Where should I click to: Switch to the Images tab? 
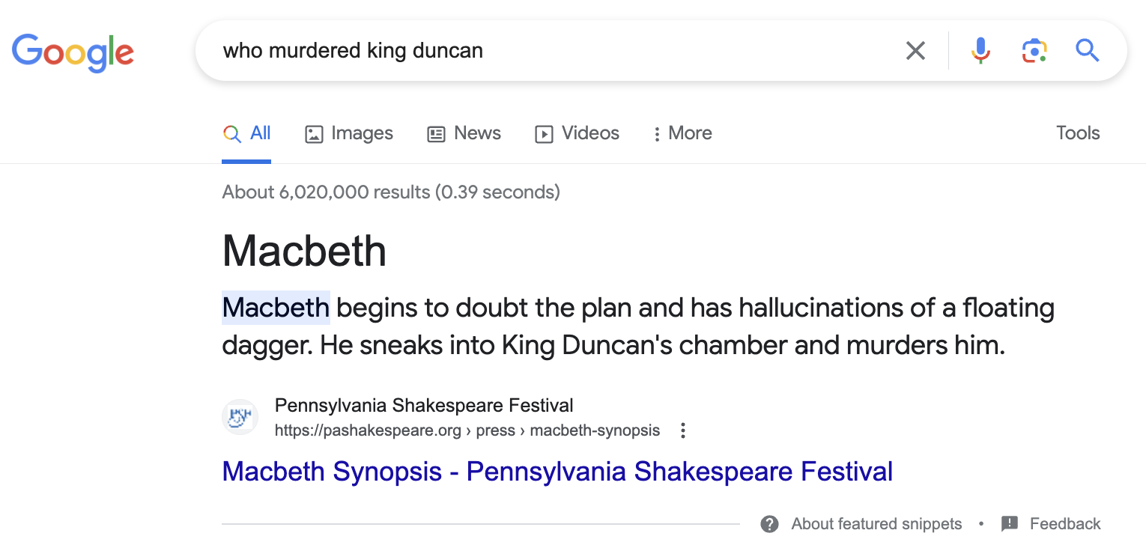click(348, 133)
